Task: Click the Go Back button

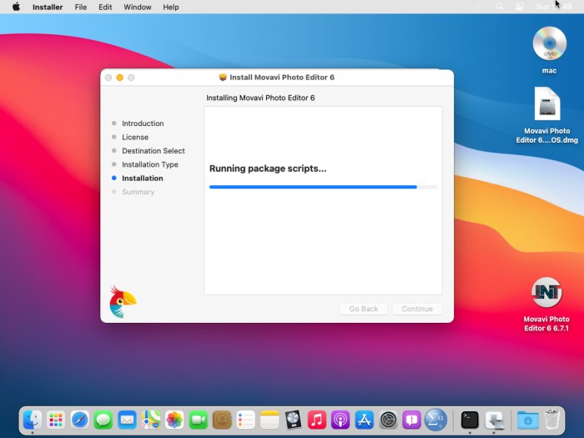Action: 364,309
